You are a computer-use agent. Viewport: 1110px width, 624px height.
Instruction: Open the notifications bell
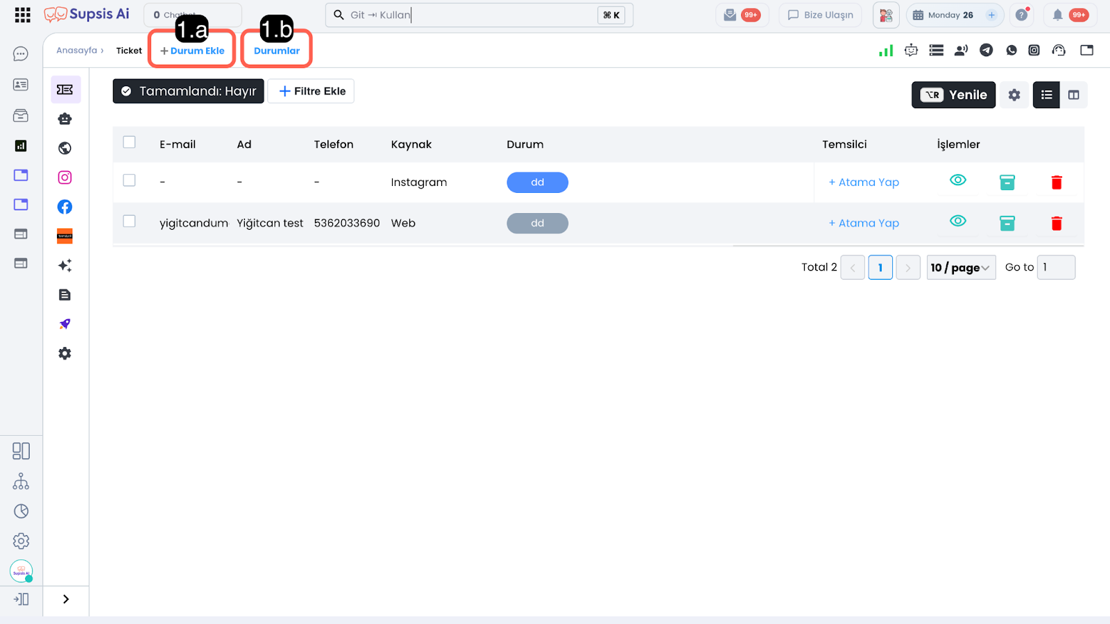(x=1057, y=15)
